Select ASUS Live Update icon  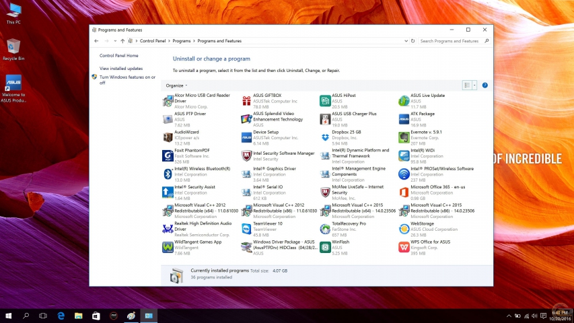(404, 101)
